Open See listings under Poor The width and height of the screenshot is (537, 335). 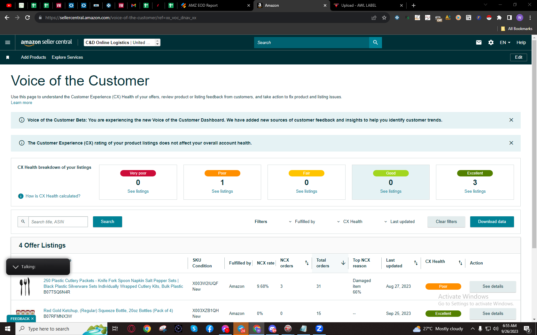(x=222, y=191)
